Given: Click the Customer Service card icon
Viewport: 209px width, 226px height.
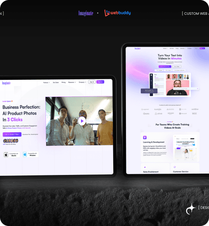Looking at the screenshot, I should click(x=175, y=167).
